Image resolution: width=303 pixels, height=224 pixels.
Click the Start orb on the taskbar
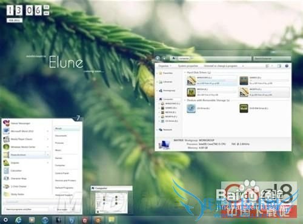(x=5, y=220)
